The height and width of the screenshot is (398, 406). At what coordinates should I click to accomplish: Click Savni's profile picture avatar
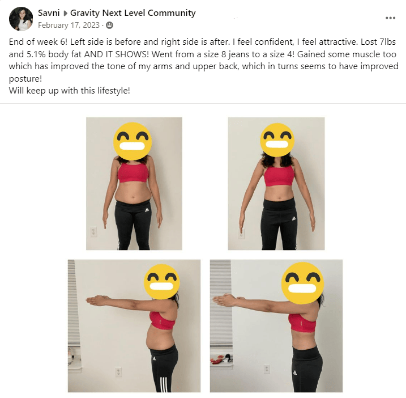click(x=21, y=19)
